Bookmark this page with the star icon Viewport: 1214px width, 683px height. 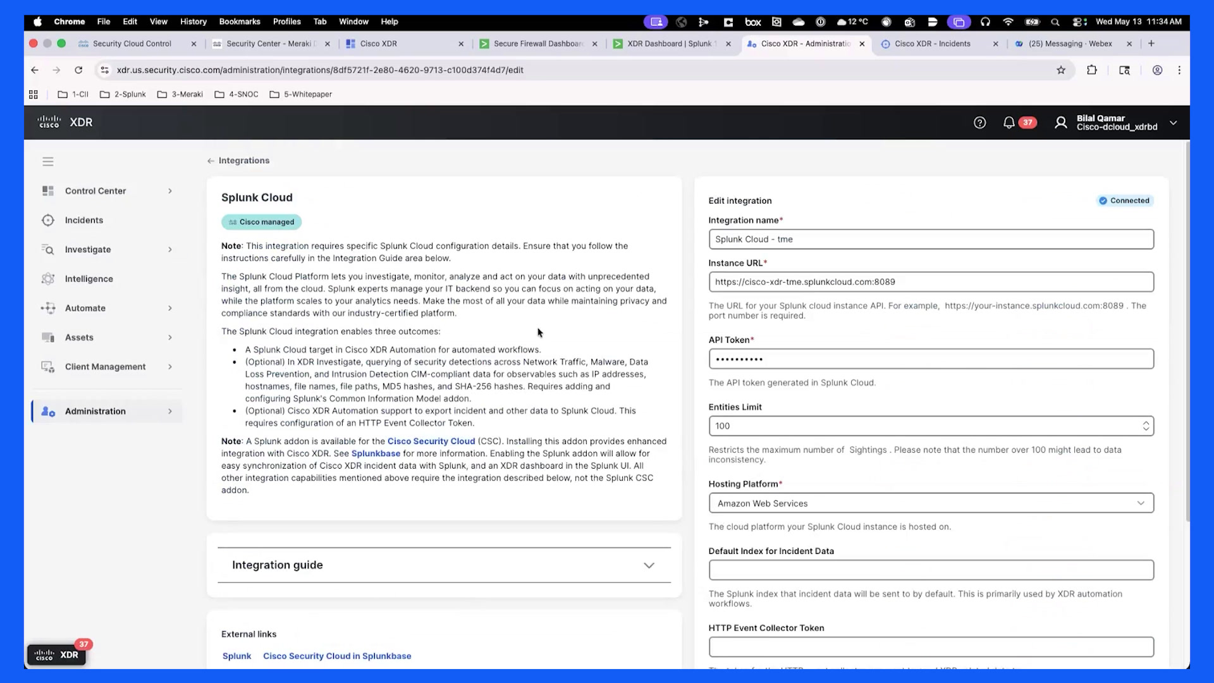[x=1061, y=70]
